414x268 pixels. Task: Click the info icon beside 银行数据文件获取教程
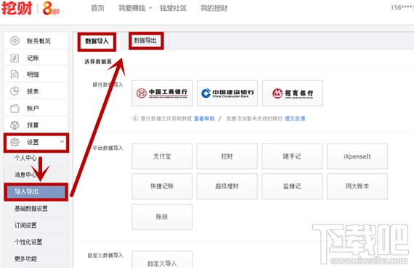point(135,118)
